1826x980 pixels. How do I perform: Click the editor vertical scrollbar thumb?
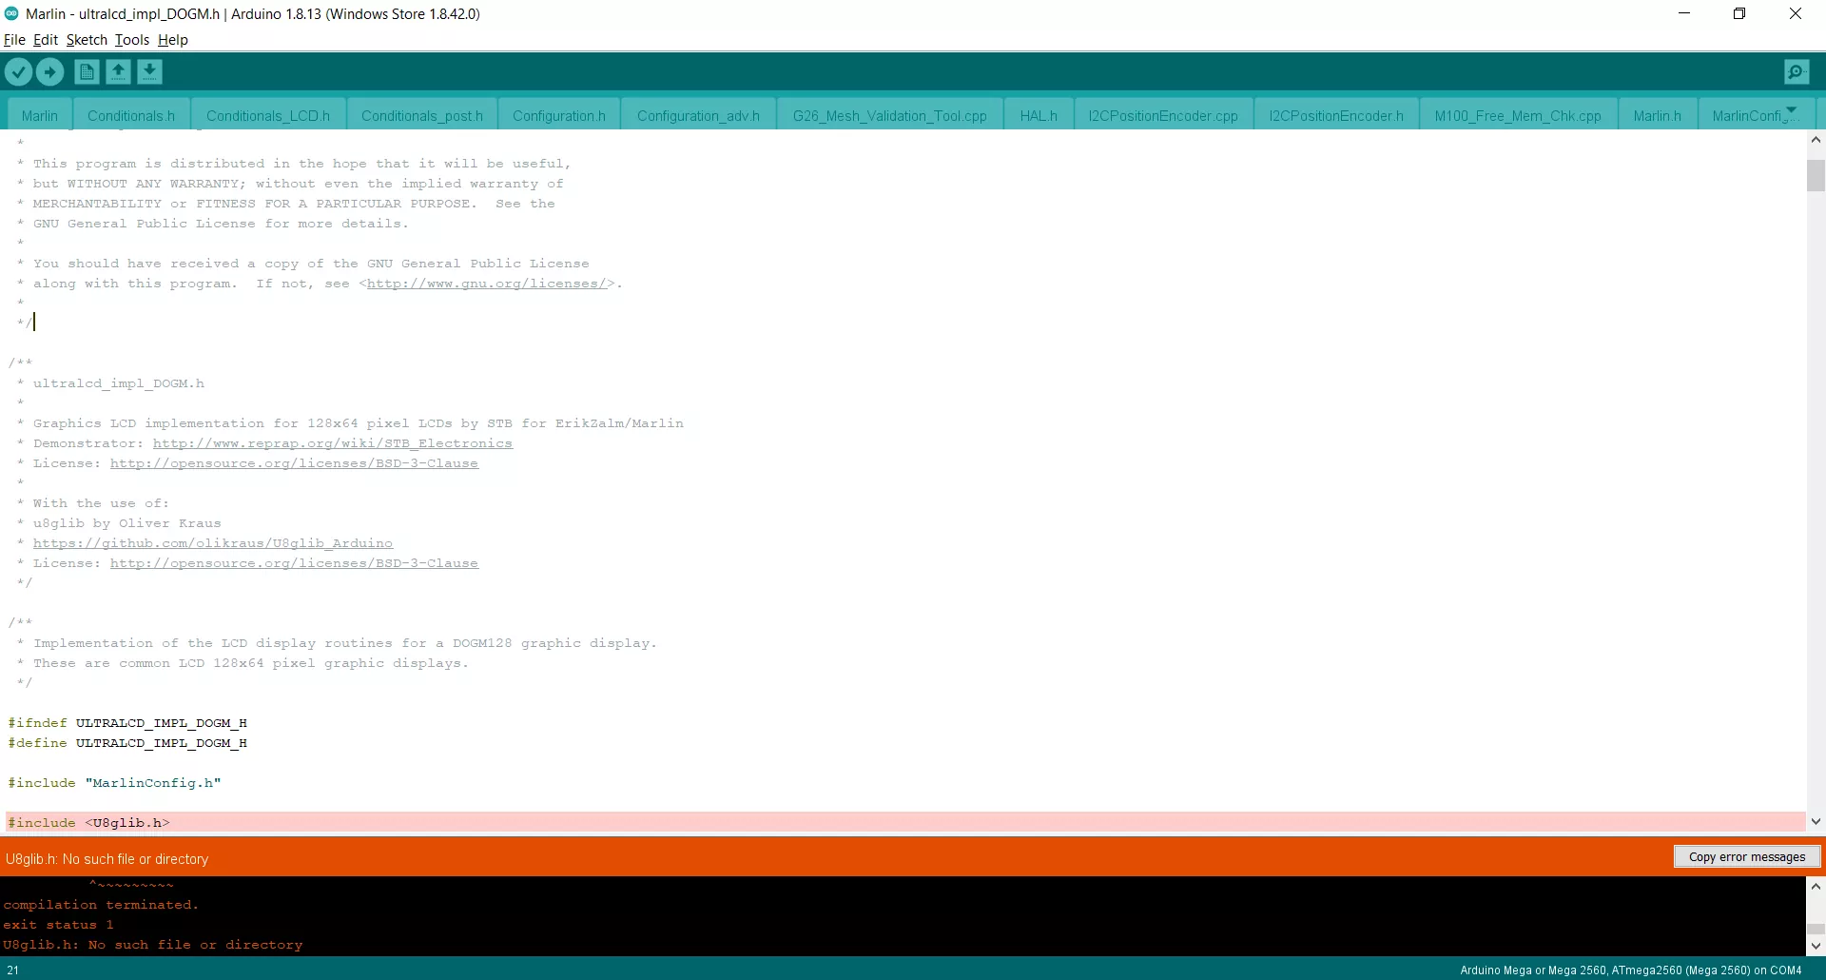pos(1816,176)
